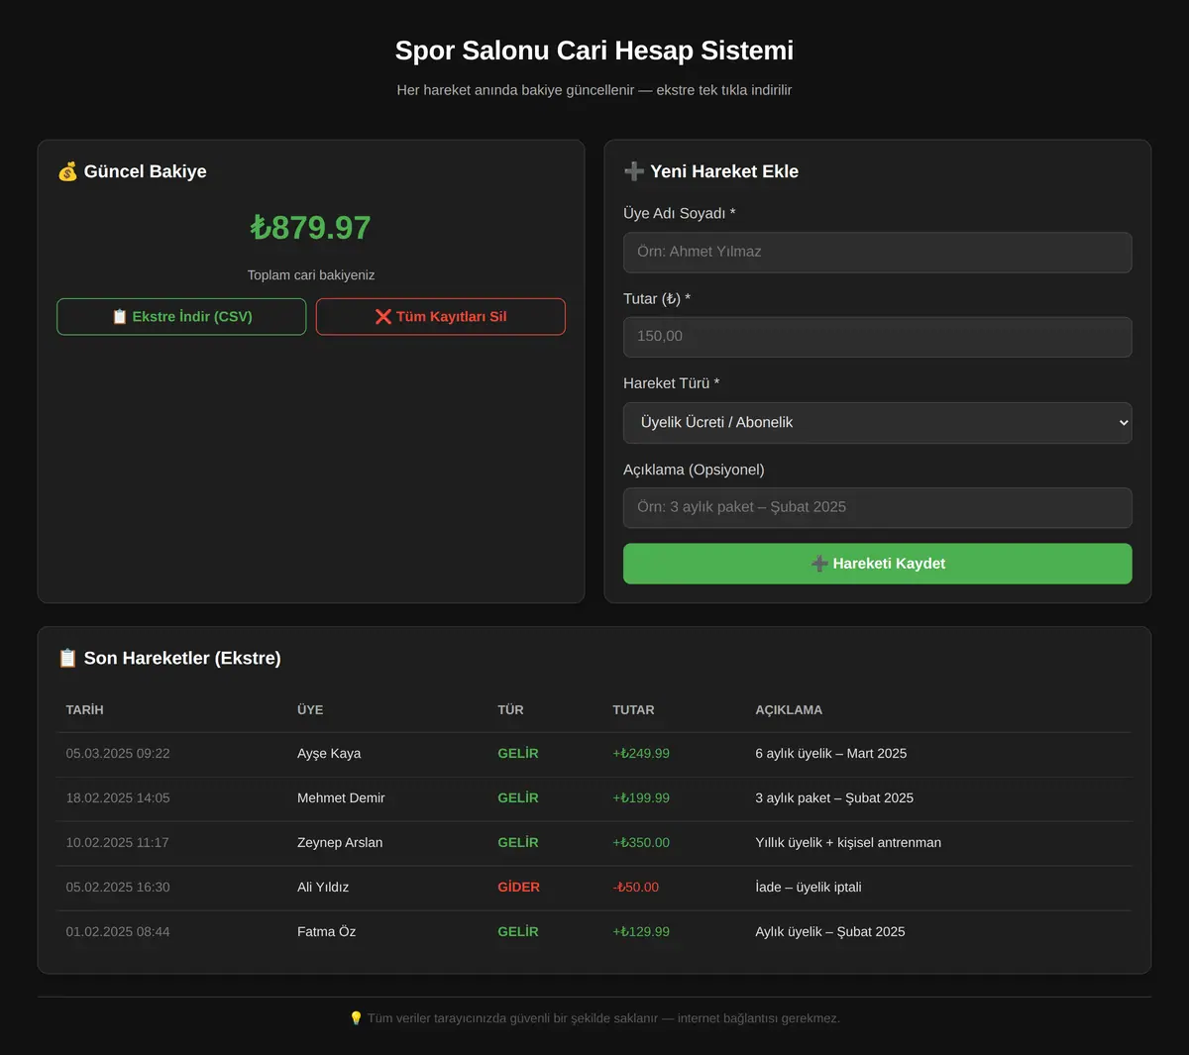Image resolution: width=1189 pixels, height=1055 pixels.
Task: Click the money bag icon beside Güncel Bakiye
Action: [67, 171]
